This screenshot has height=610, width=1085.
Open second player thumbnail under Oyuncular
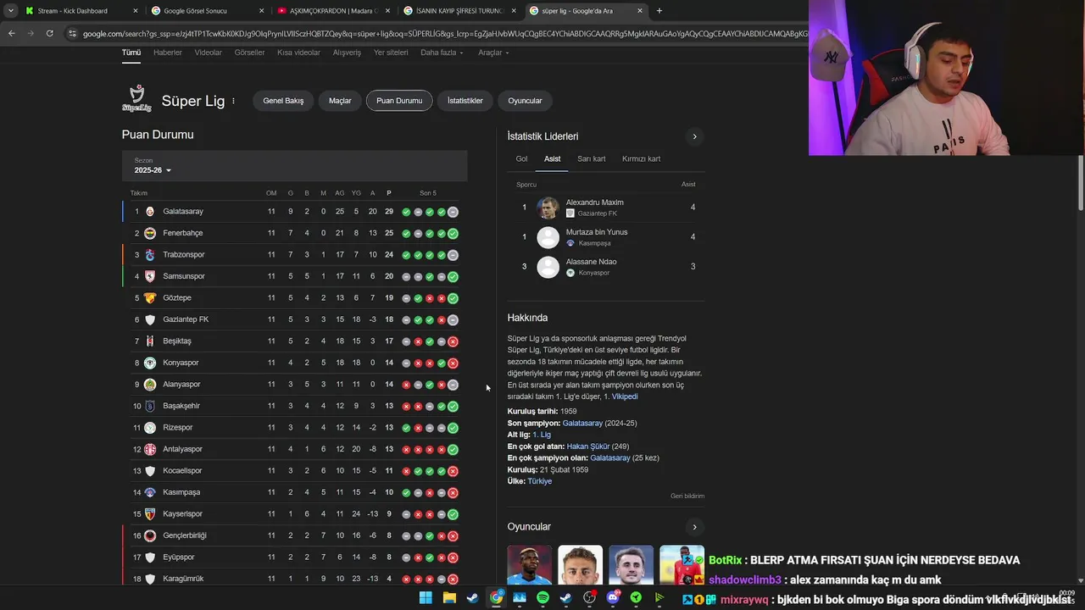point(580,565)
